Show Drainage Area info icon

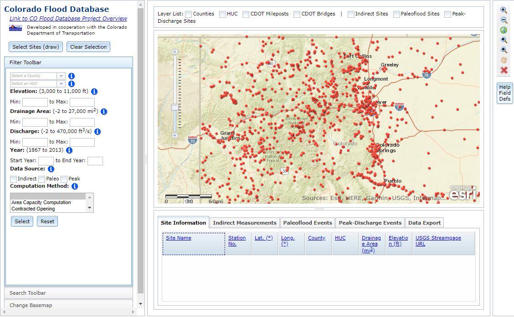(104, 112)
